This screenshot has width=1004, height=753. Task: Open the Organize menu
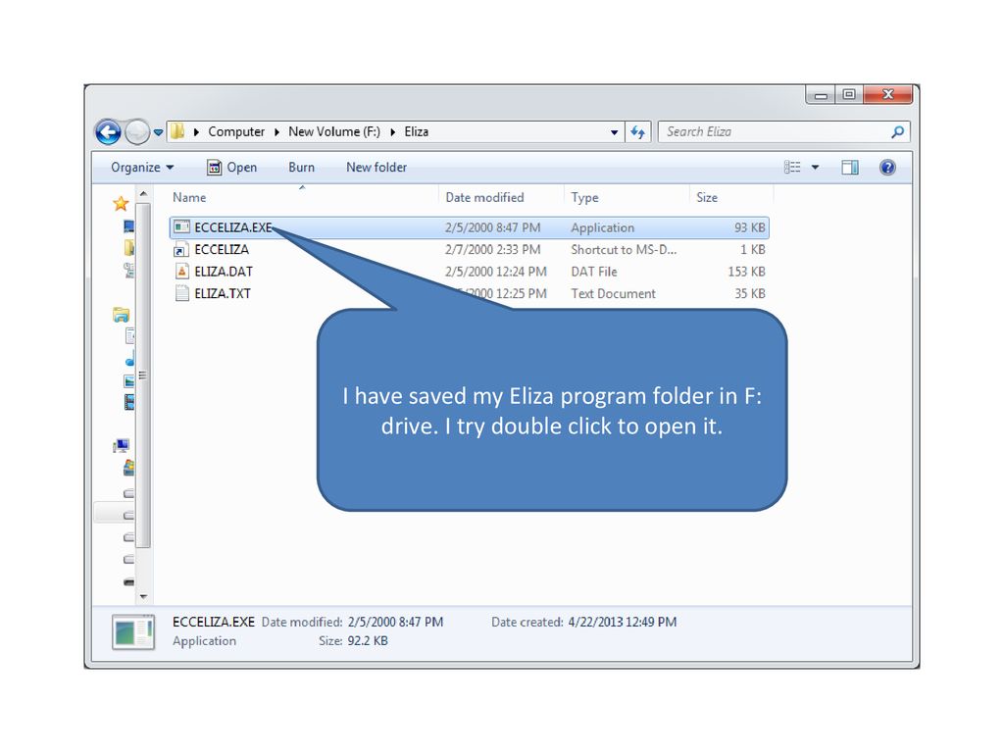(x=142, y=167)
